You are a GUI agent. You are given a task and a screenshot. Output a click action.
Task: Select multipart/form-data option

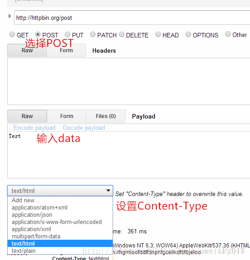coord(60,237)
